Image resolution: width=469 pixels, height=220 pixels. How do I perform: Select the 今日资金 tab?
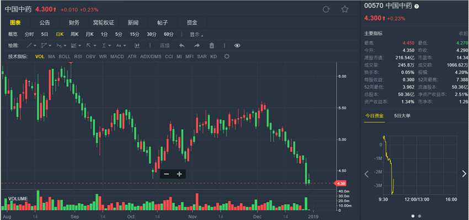[x=374, y=116]
